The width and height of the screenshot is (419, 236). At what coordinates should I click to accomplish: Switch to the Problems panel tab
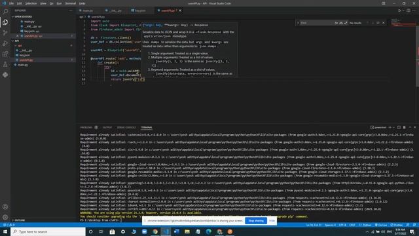[x=86, y=127]
